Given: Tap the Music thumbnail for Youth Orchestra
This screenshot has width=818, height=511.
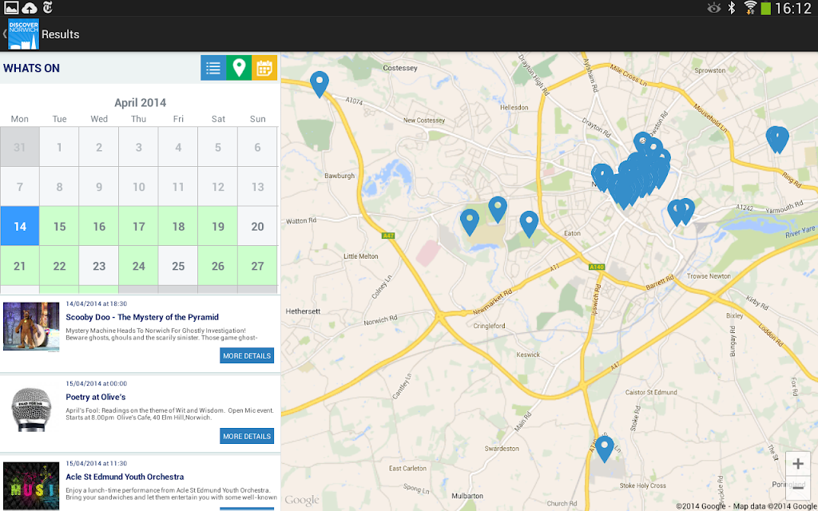Looking at the screenshot, I should point(31,485).
